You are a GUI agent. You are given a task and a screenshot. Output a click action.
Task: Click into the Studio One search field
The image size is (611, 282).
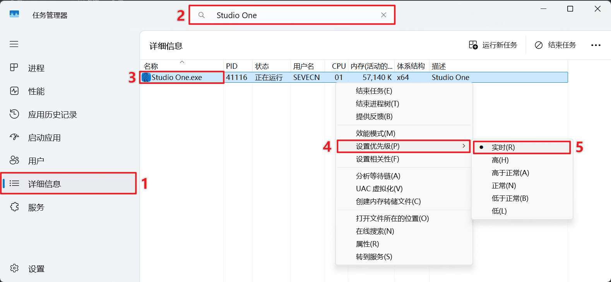292,15
